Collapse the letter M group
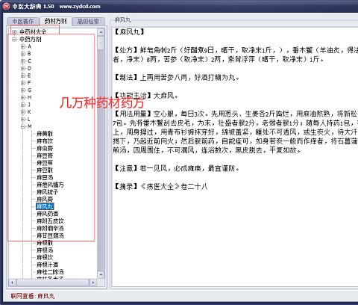 click(x=23, y=126)
